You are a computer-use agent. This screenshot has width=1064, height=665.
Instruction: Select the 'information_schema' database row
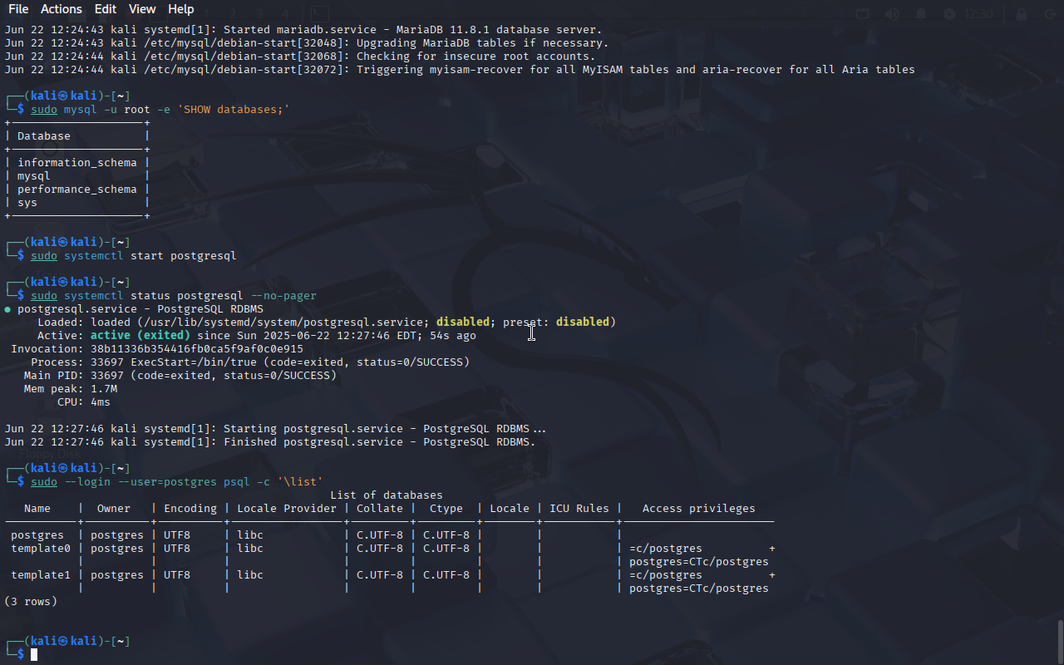77,163
